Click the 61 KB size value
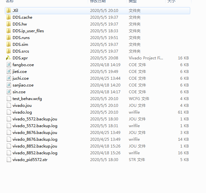The width and height of the screenshot is (206, 193). point(183,112)
